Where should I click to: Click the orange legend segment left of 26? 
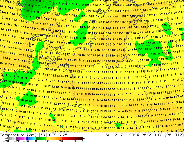click(x=61, y=138)
